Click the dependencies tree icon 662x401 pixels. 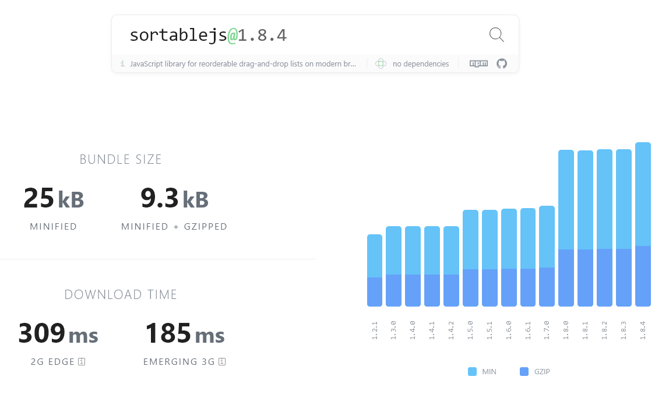[x=381, y=64]
